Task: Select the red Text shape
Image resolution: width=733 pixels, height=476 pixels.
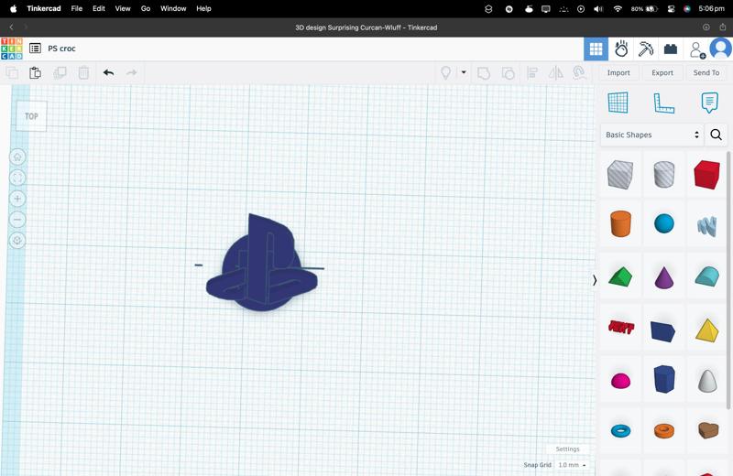Action: pyautogui.click(x=621, y=327)
